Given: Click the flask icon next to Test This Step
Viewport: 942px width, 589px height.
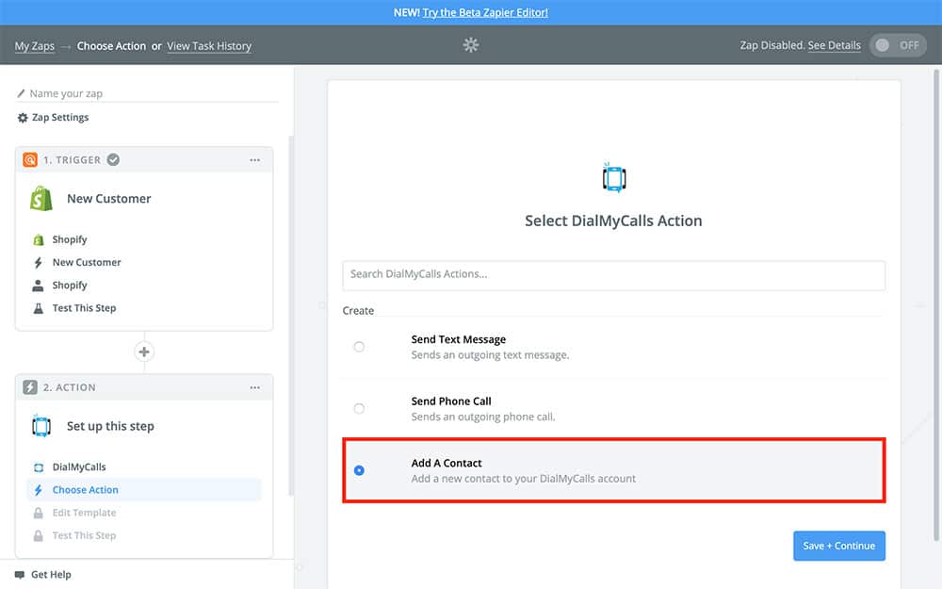Looking at the screenshot, I should (39, 308).
